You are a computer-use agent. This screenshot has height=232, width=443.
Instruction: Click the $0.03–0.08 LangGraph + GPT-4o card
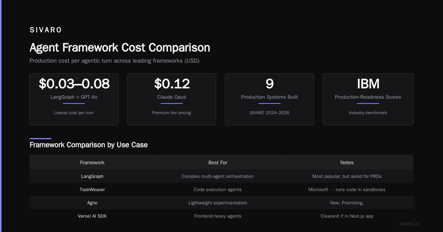(x=74, y=99)
